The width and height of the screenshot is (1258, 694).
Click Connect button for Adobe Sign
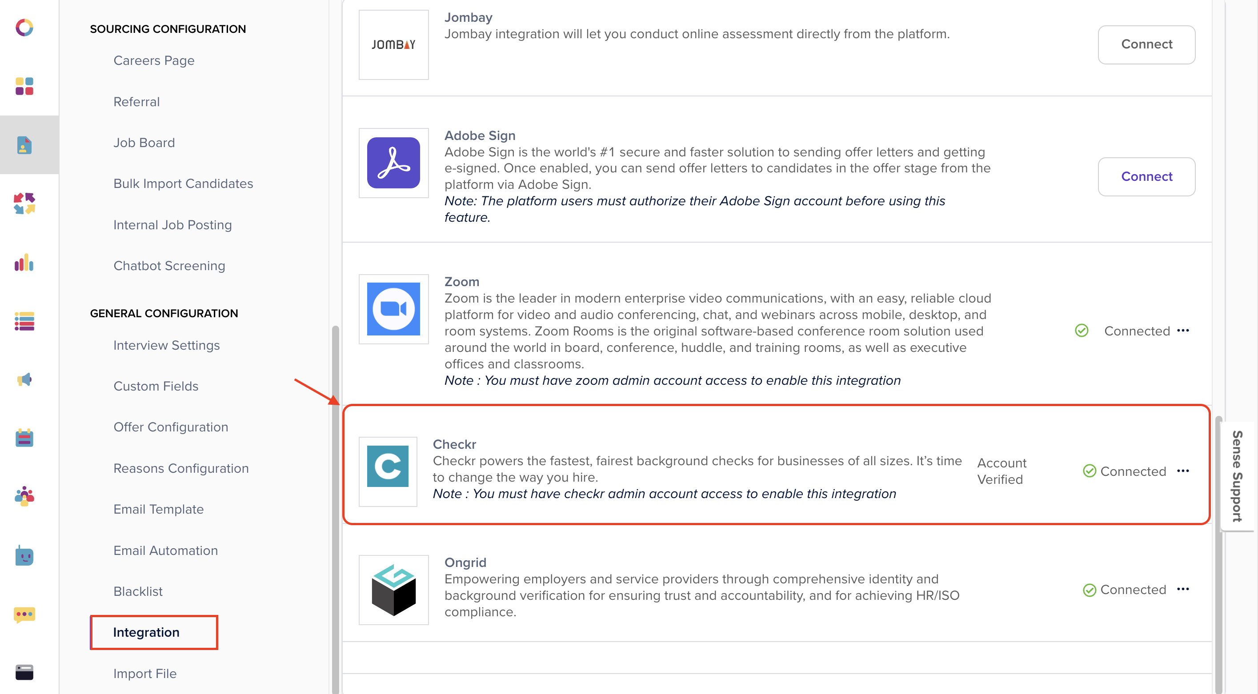(x=1146, y=176)
